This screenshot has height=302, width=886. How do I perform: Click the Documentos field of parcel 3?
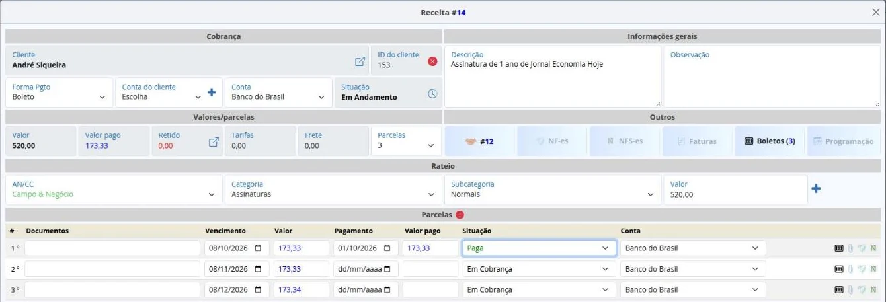point(112,289)
